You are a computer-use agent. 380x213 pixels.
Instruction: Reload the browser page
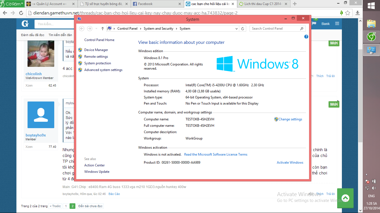pos(21,13)
